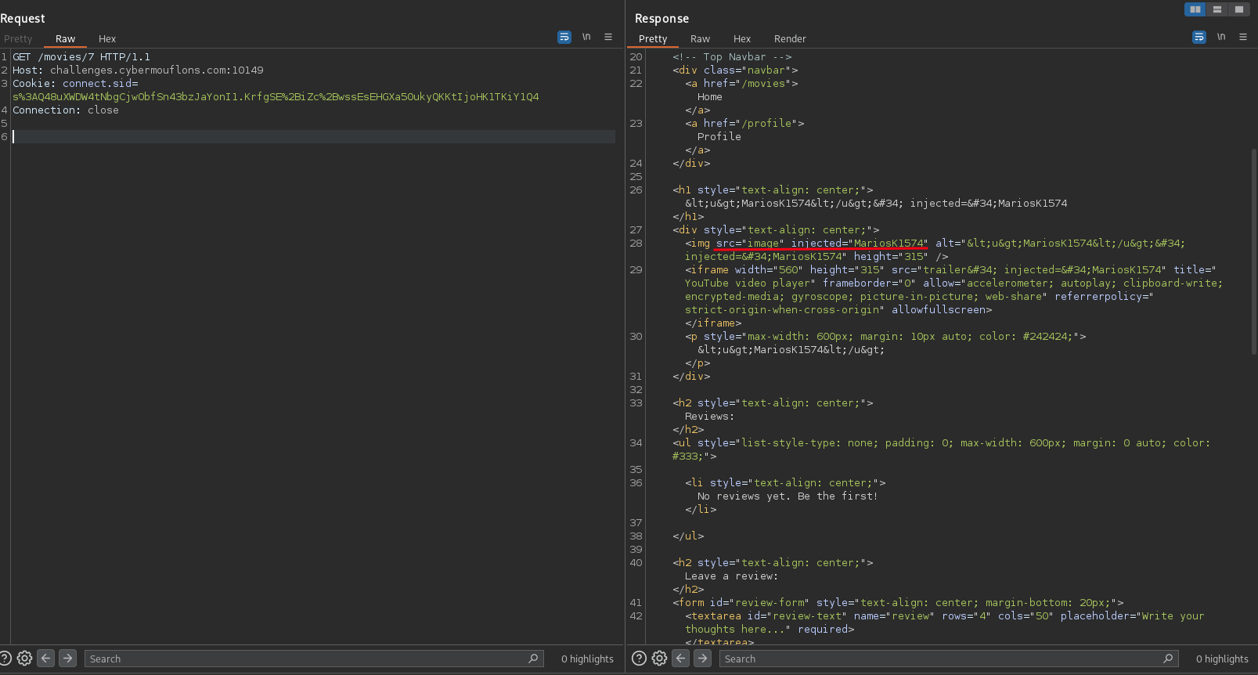The image size is (1258, 675).
Task: Open the Request panel options menu
Action: 608,37
